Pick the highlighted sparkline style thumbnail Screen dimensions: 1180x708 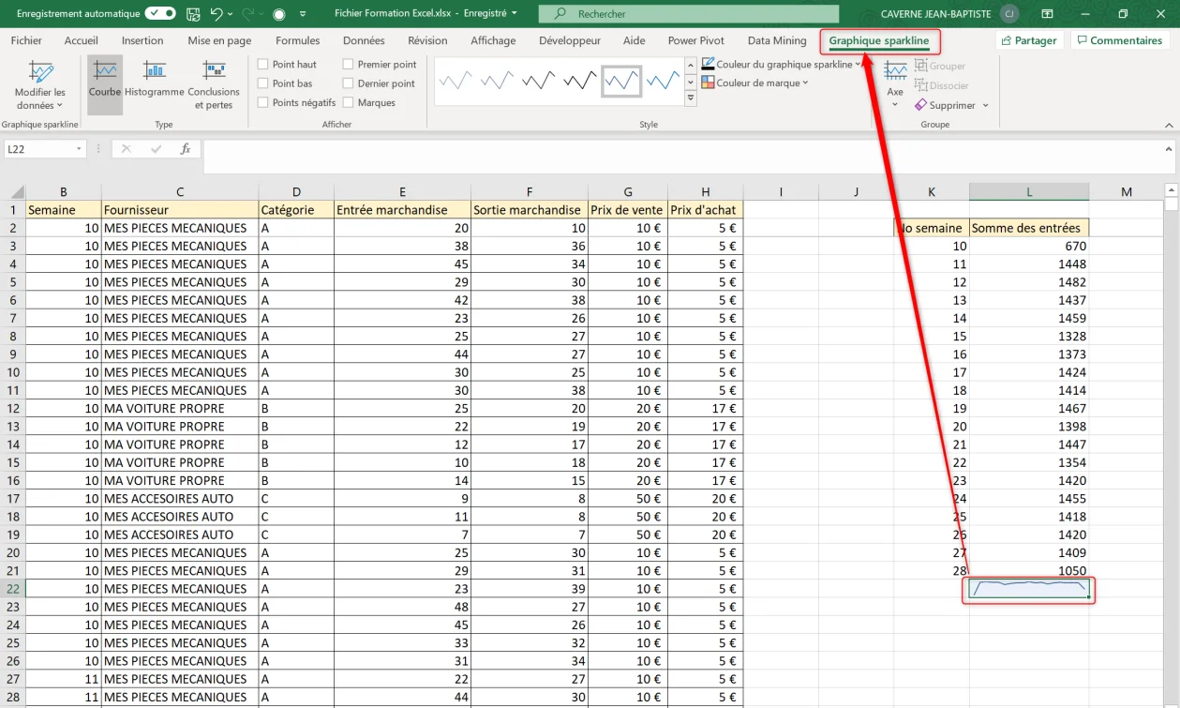pyautogui.click(x=621, y=82)
